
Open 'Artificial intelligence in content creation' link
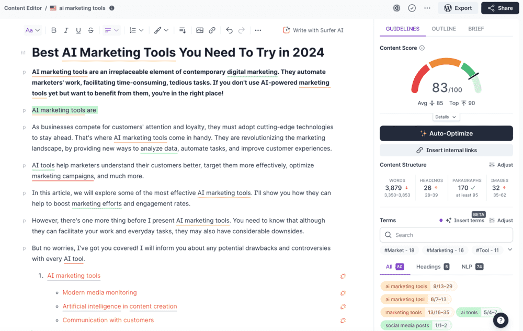coord(120,306)
